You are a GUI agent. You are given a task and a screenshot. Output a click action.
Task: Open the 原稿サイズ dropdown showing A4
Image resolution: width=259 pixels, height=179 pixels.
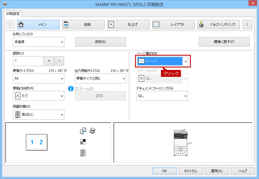[x=39, y=78]
